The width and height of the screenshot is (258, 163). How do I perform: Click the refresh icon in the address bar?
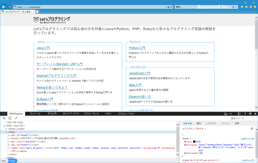pyautogui.click(x=171, y=7)
